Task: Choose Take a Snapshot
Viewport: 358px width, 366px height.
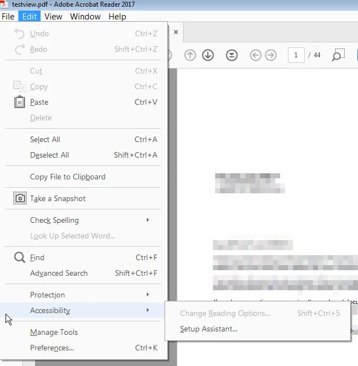Action: click(83, 198)
